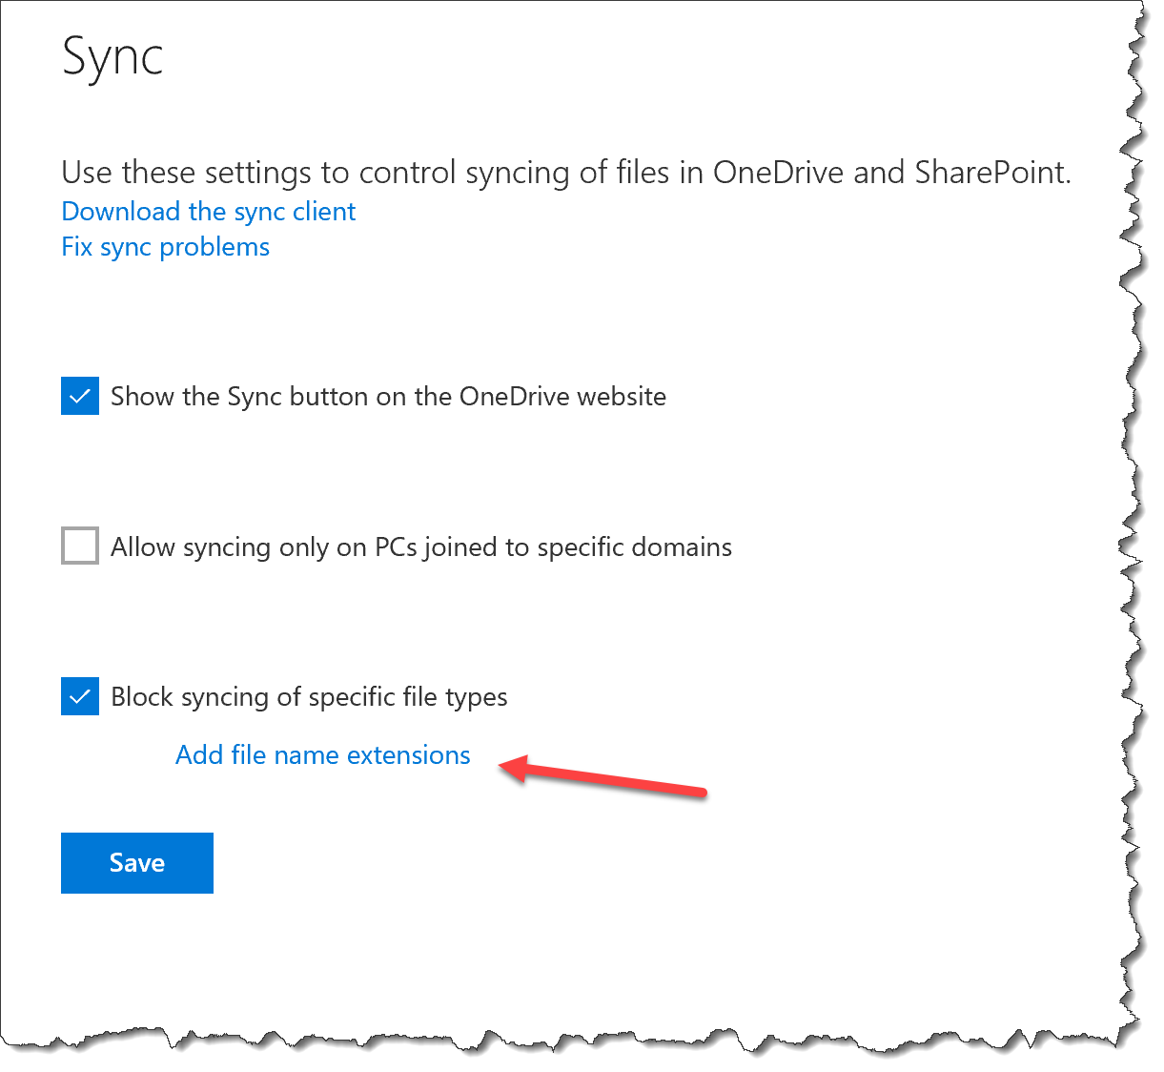Click the checkmark icon next to Sync button option

coord(79,396)
